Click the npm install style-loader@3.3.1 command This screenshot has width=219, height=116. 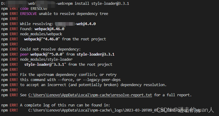98,4
